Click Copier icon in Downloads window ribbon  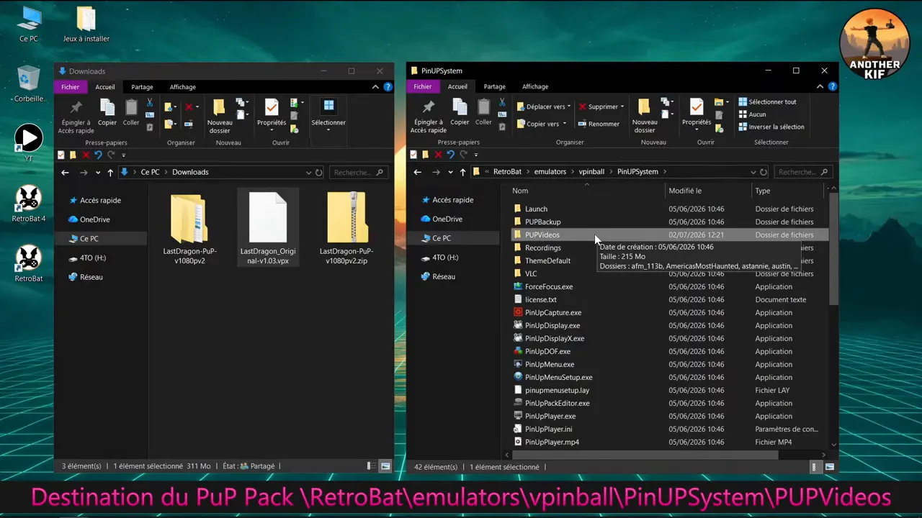point(107,113)
